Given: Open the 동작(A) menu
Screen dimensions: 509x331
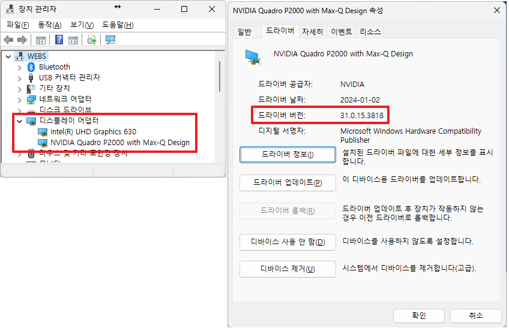Looking at the screenshot, I should click(50, 25).
